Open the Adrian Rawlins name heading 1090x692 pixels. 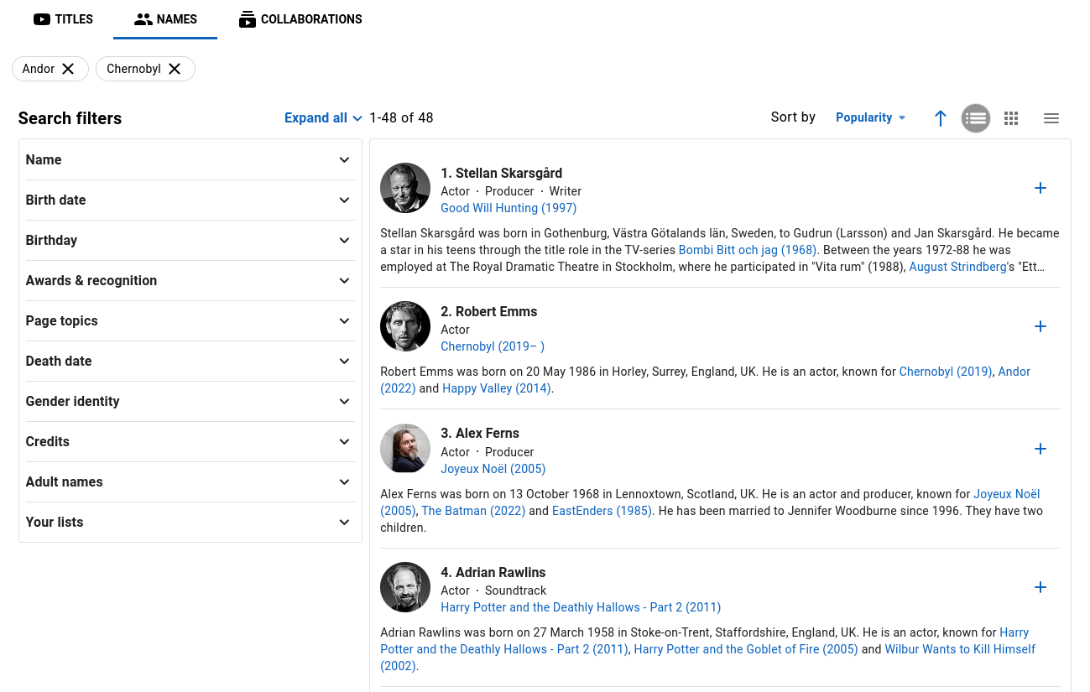point(493,572)
